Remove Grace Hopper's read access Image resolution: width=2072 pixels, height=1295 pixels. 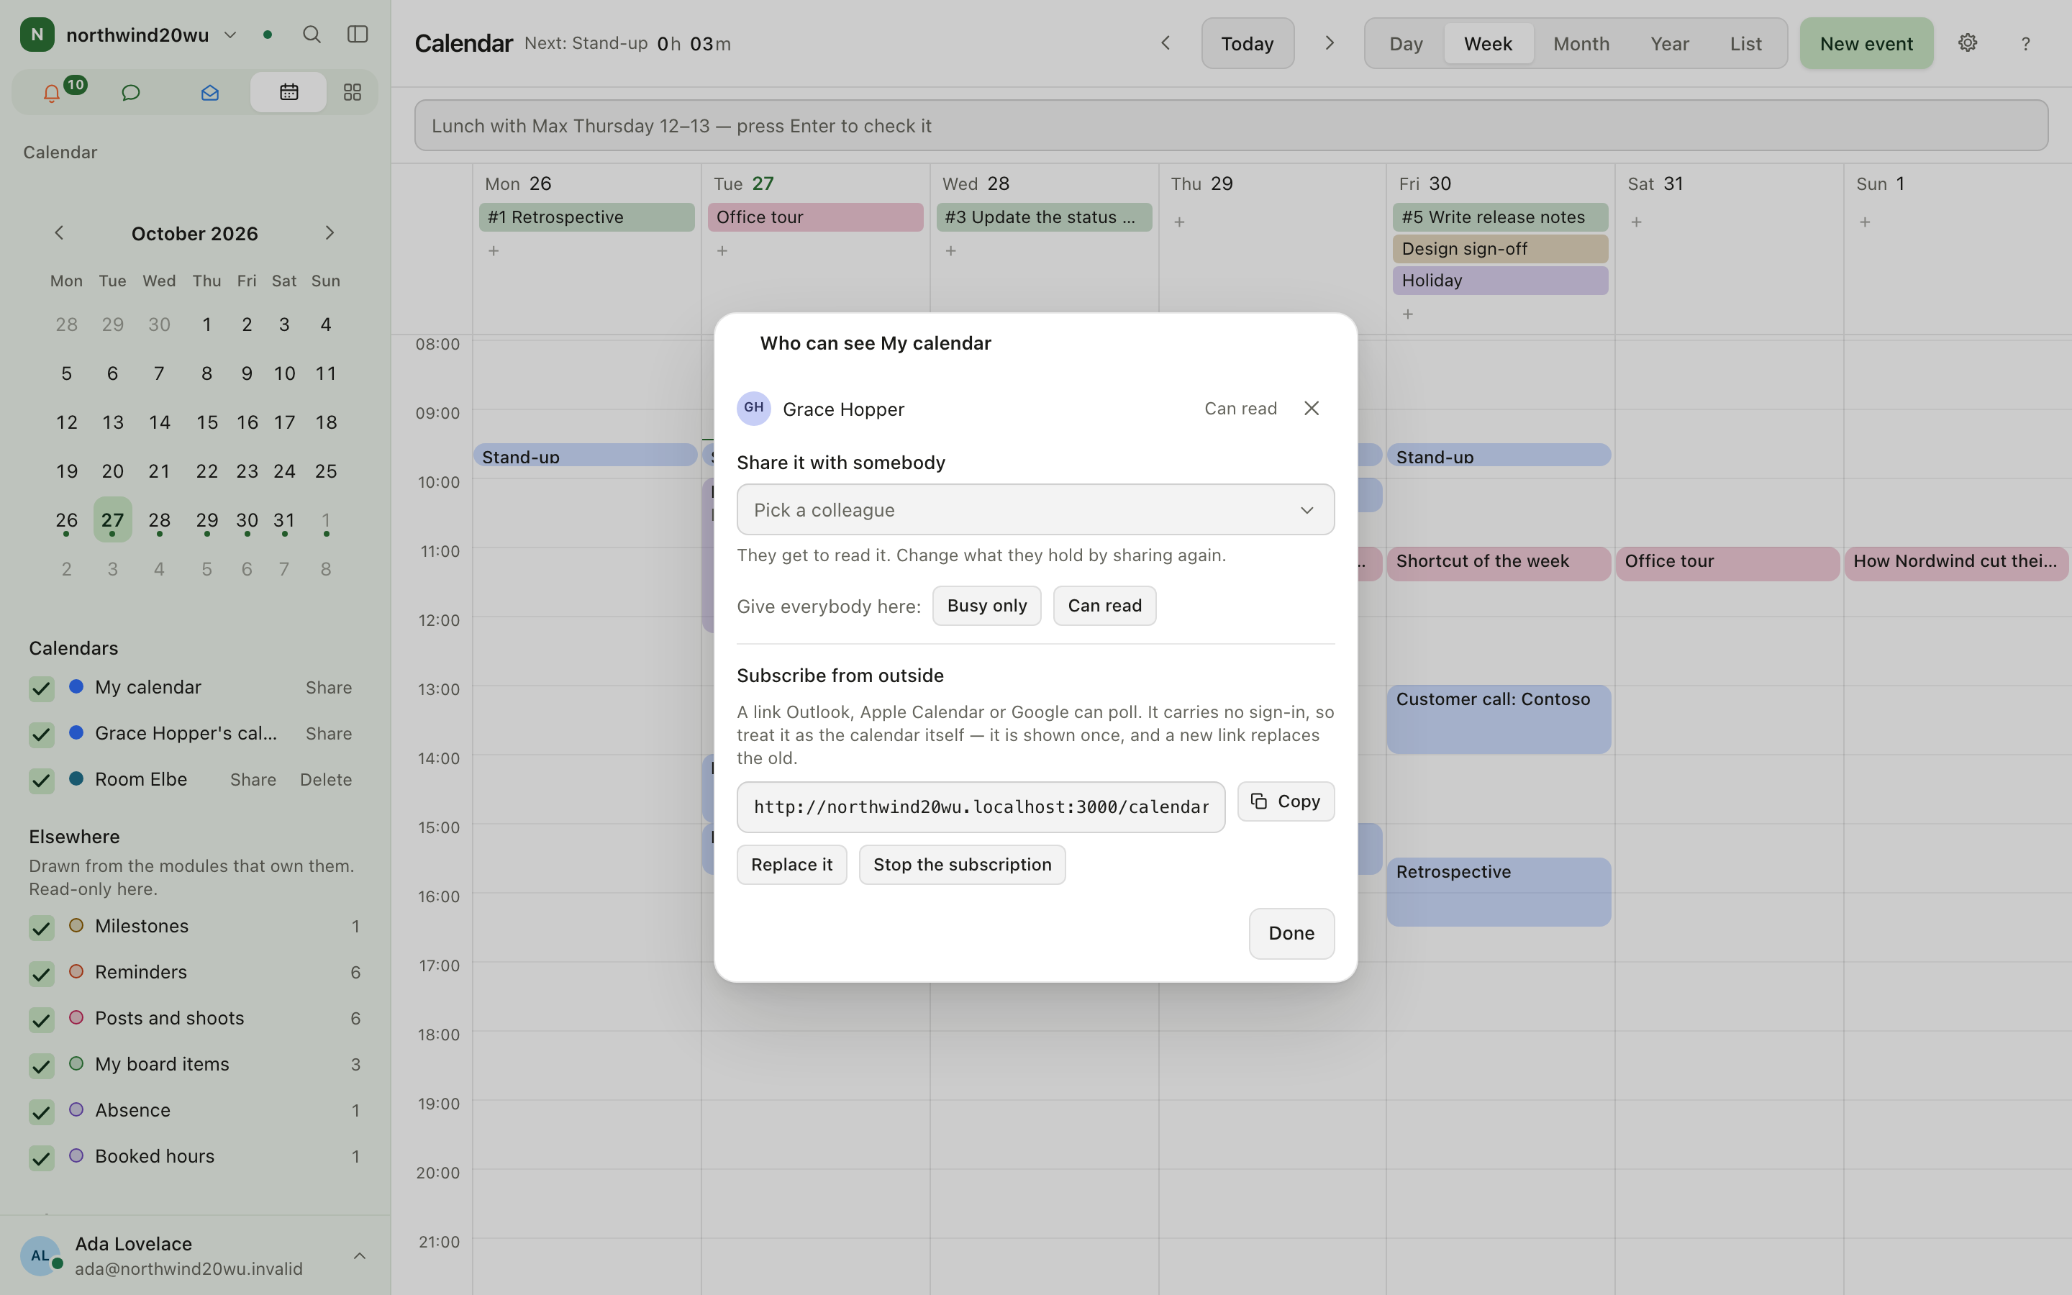coord(1311,409)
